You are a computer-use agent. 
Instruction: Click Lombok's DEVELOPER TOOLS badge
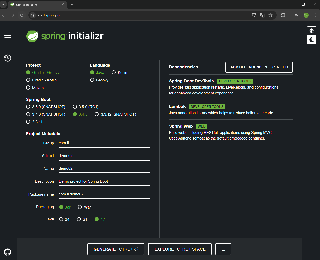[x=207, y=107]
